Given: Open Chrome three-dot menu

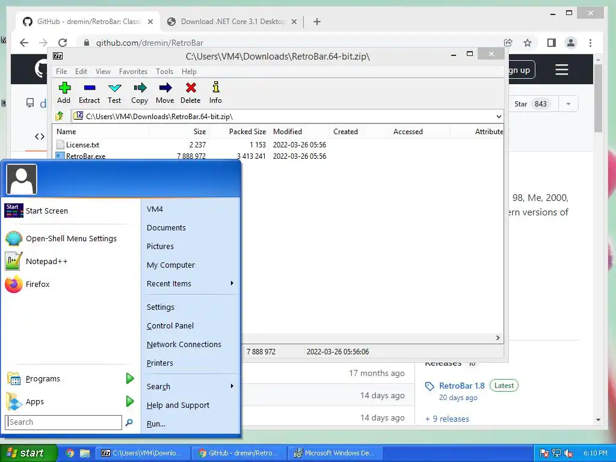Looking at the screenshot, I should pos(591,43).
